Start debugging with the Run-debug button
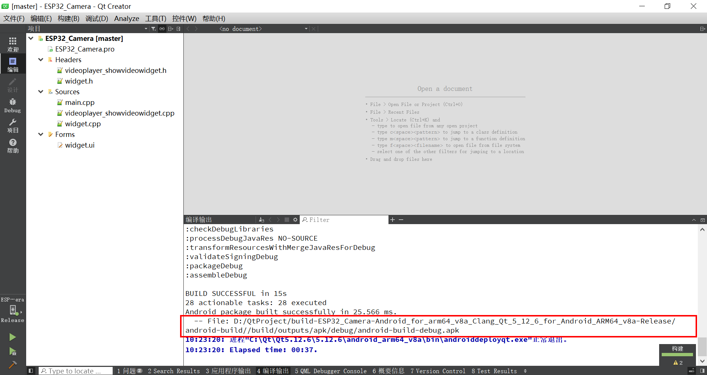707x375 pixels. (13, 351)
